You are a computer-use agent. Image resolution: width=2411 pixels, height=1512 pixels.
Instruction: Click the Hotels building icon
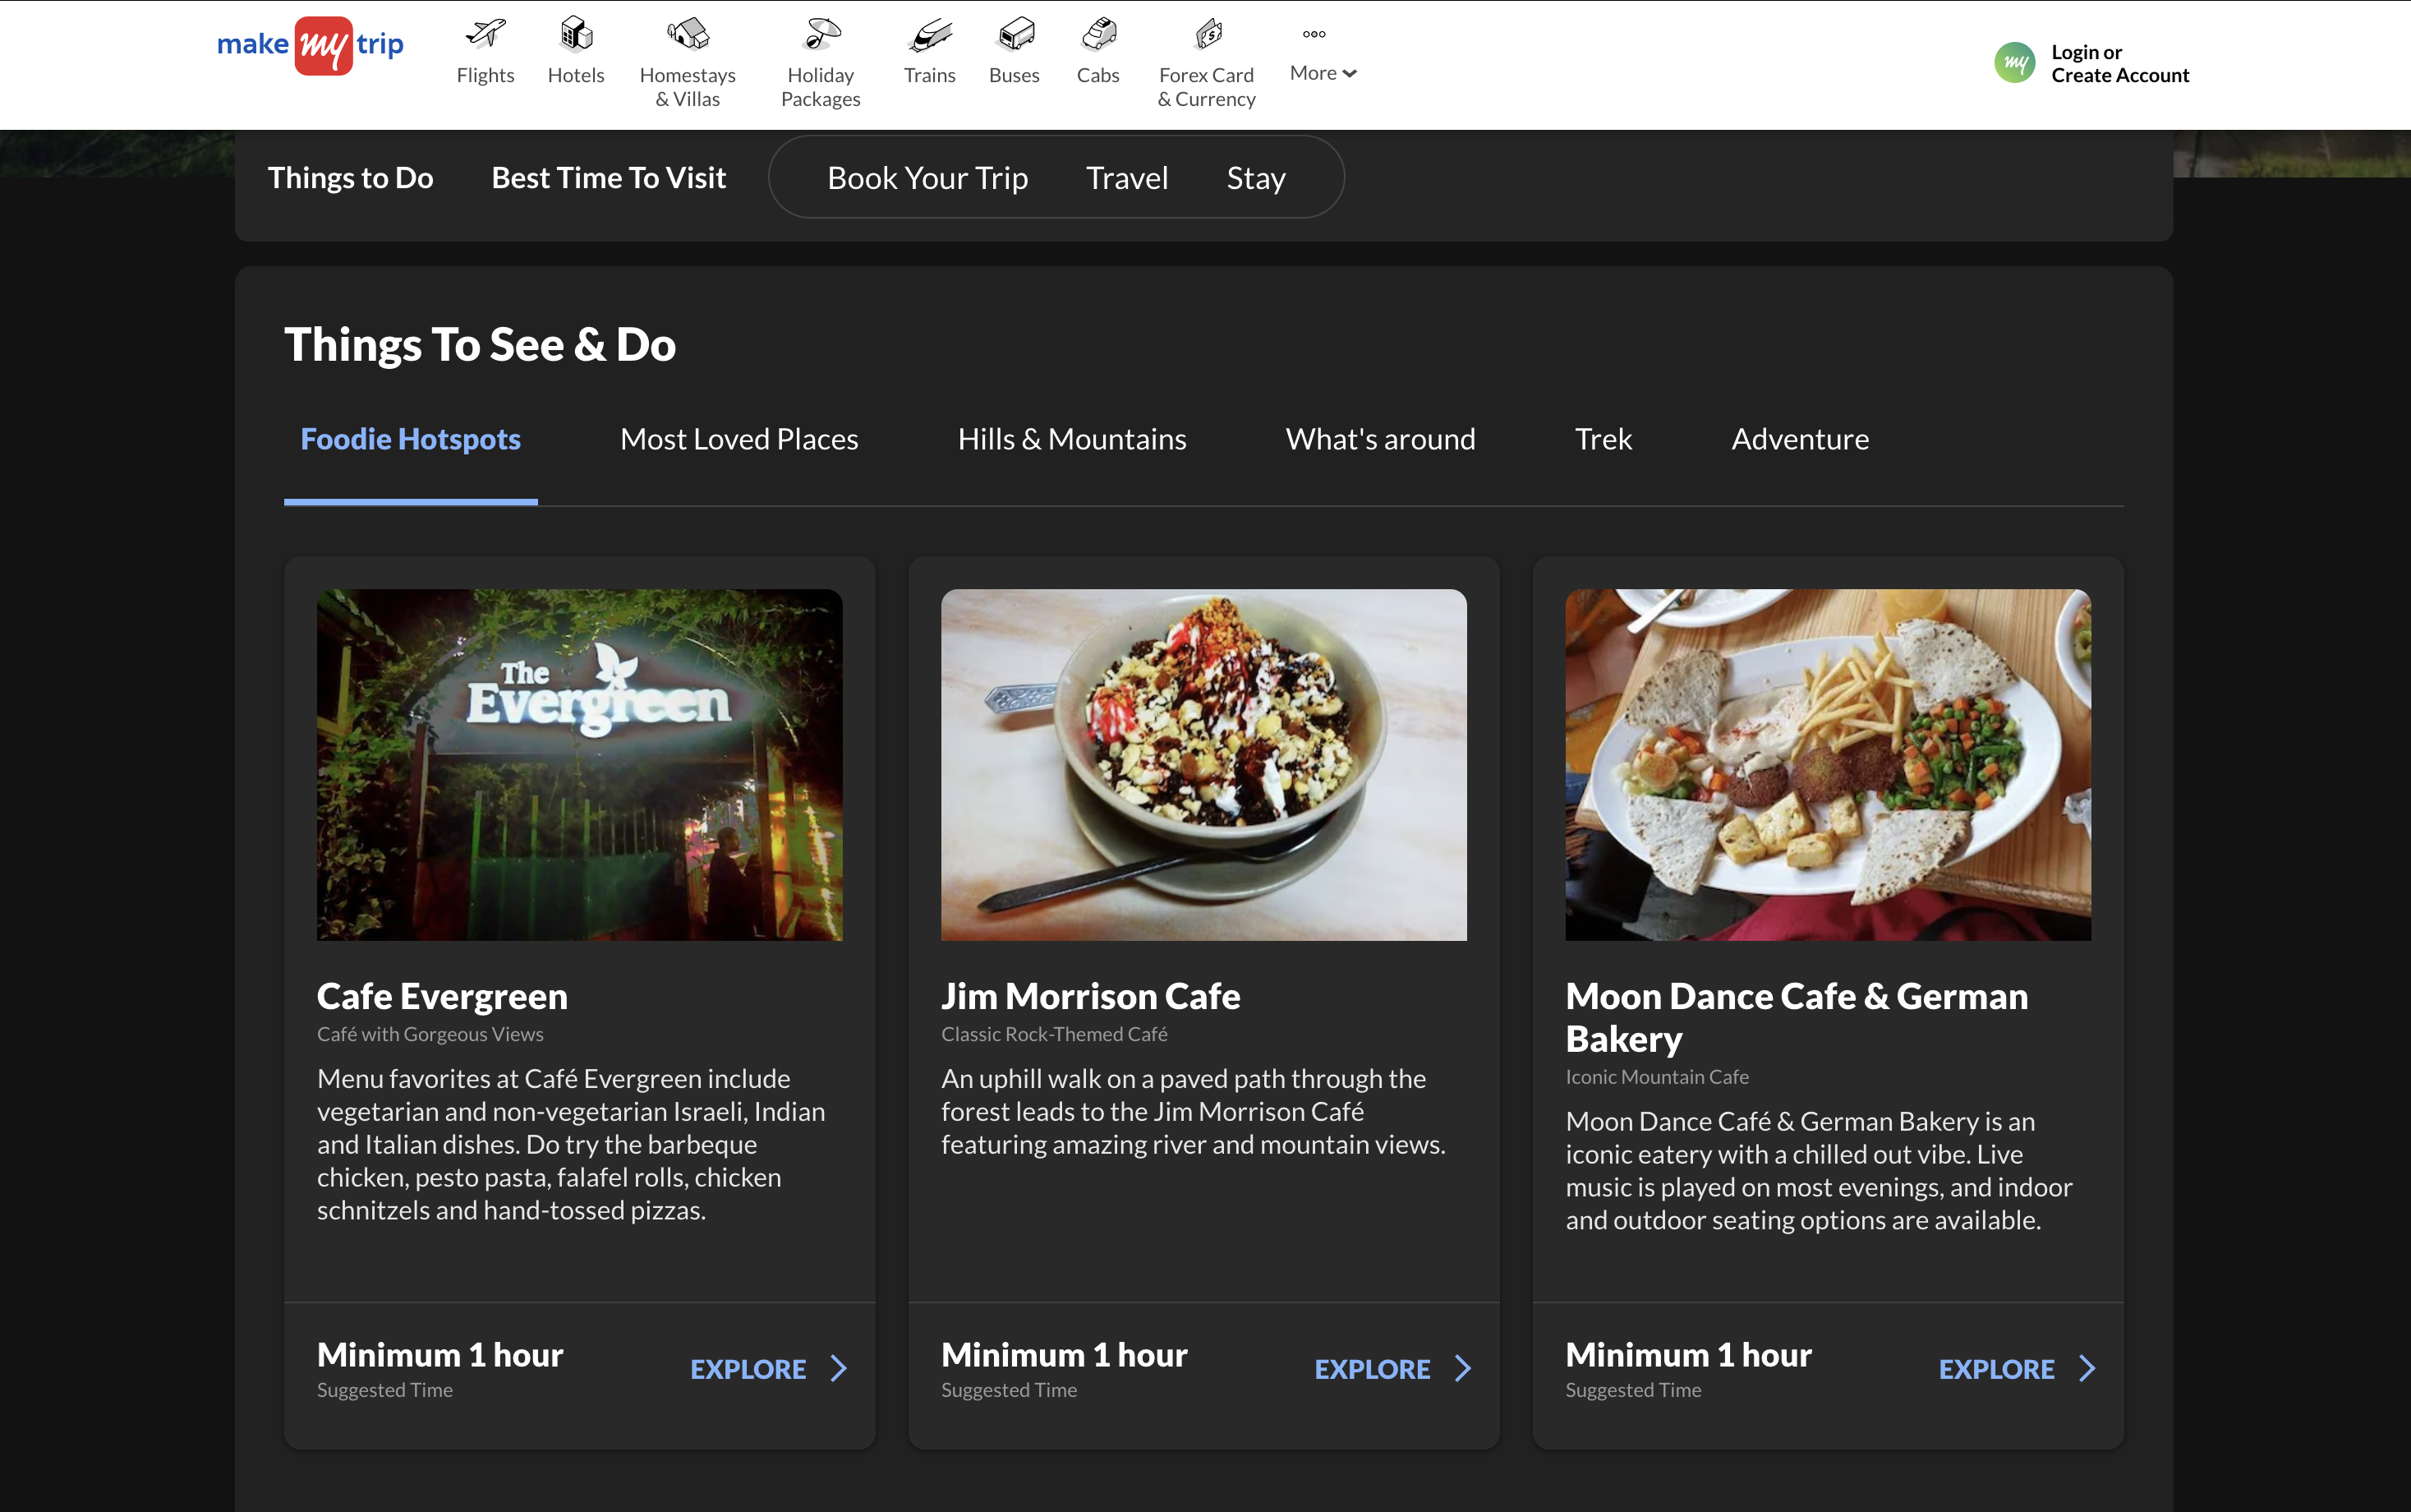click(x=576, y=34)
